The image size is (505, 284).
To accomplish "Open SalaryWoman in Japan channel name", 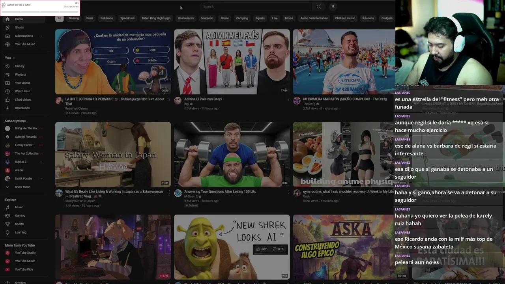I will pos(80,201).
